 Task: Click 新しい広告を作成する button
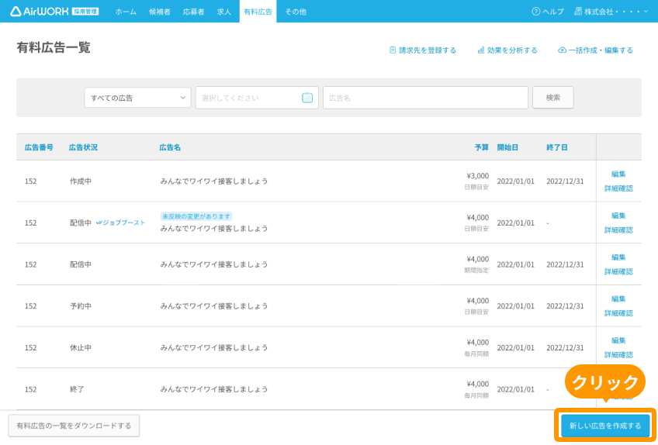click(605, 426)
